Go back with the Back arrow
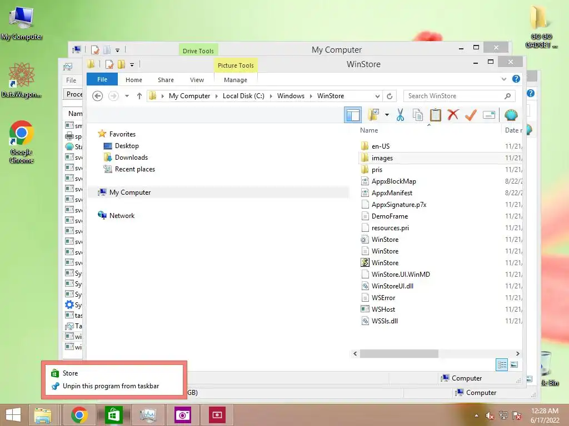This screenshot has height=426, width=569. point(97,96)
